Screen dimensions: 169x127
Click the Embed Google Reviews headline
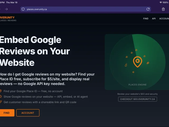pyautogui.click(x=34, y=51)
